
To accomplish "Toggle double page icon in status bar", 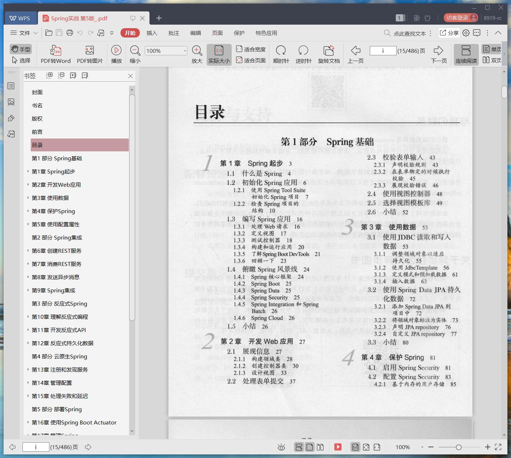I will coord(320,447).
